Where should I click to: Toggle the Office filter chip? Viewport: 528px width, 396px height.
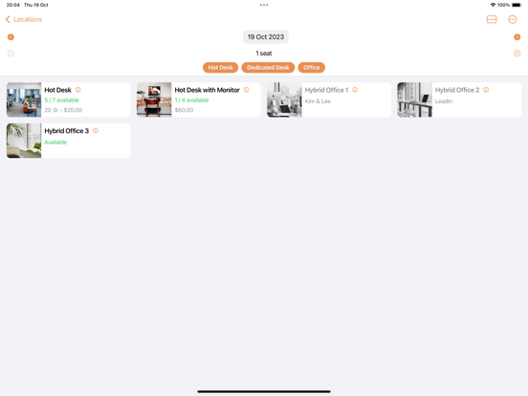click(312, 67)
